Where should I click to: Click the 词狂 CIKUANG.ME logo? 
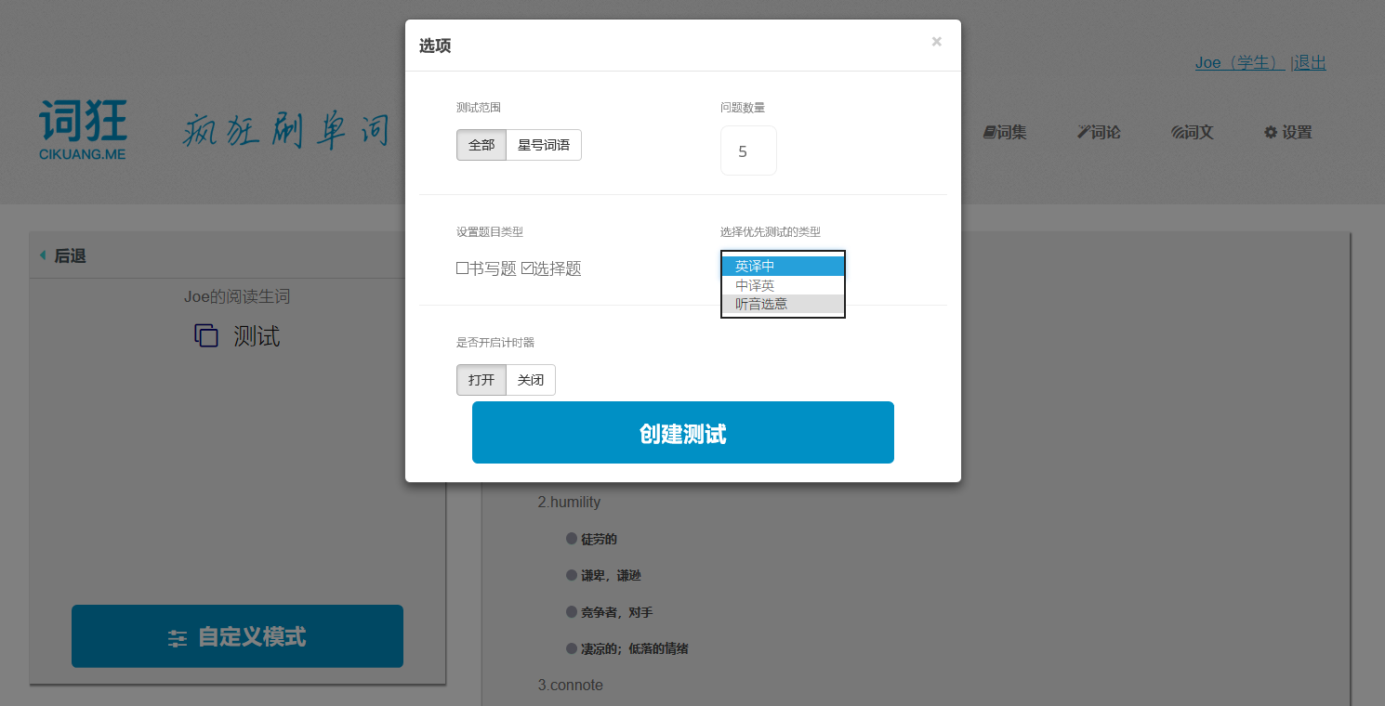click(83, 130)
